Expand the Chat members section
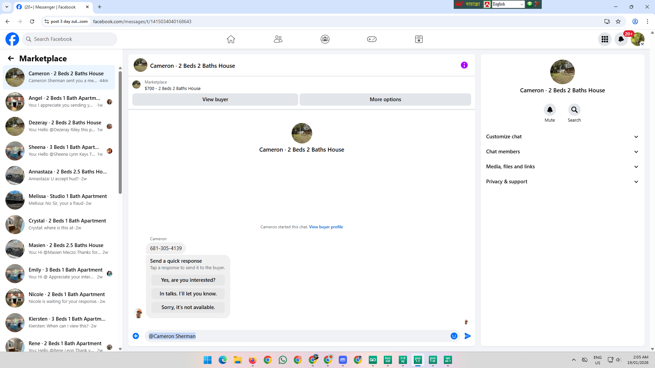This screenshot has height=368, width=655. click(562, 152)
